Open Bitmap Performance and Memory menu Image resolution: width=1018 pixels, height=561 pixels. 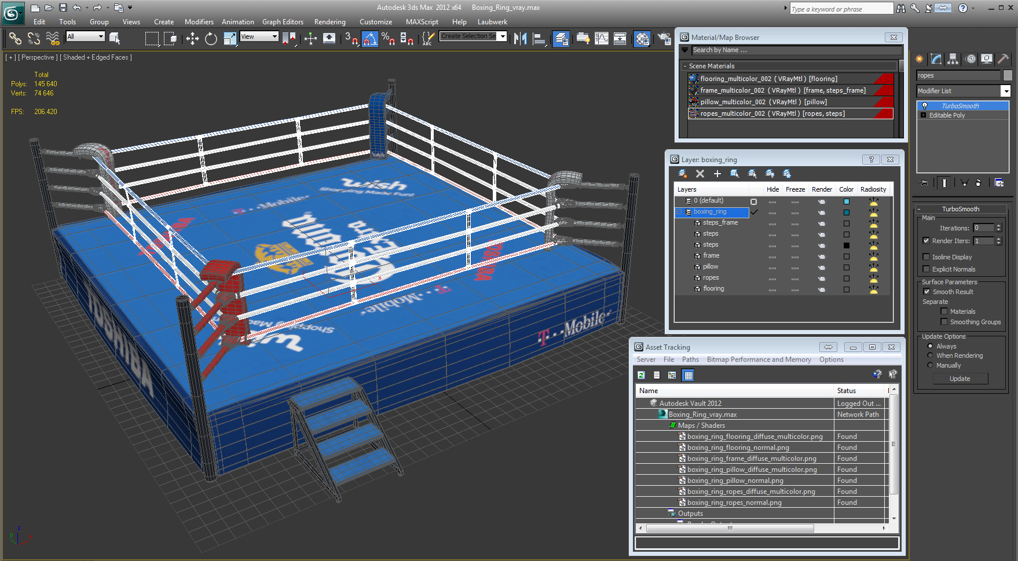759,360
